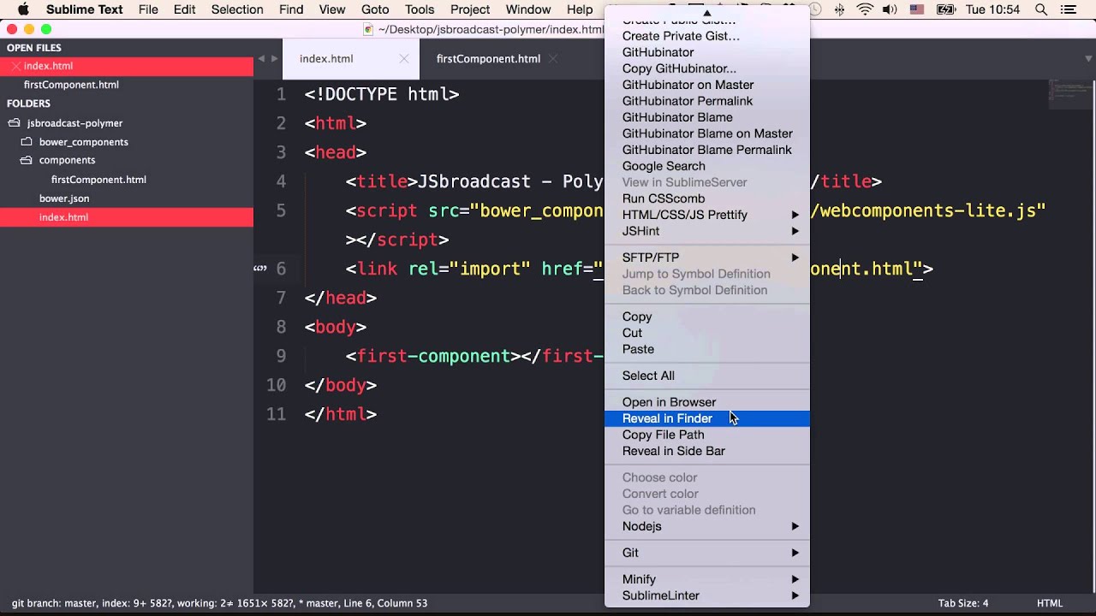
Task: Expand the Nodejs submenu
Action: (x=795, y=526)
